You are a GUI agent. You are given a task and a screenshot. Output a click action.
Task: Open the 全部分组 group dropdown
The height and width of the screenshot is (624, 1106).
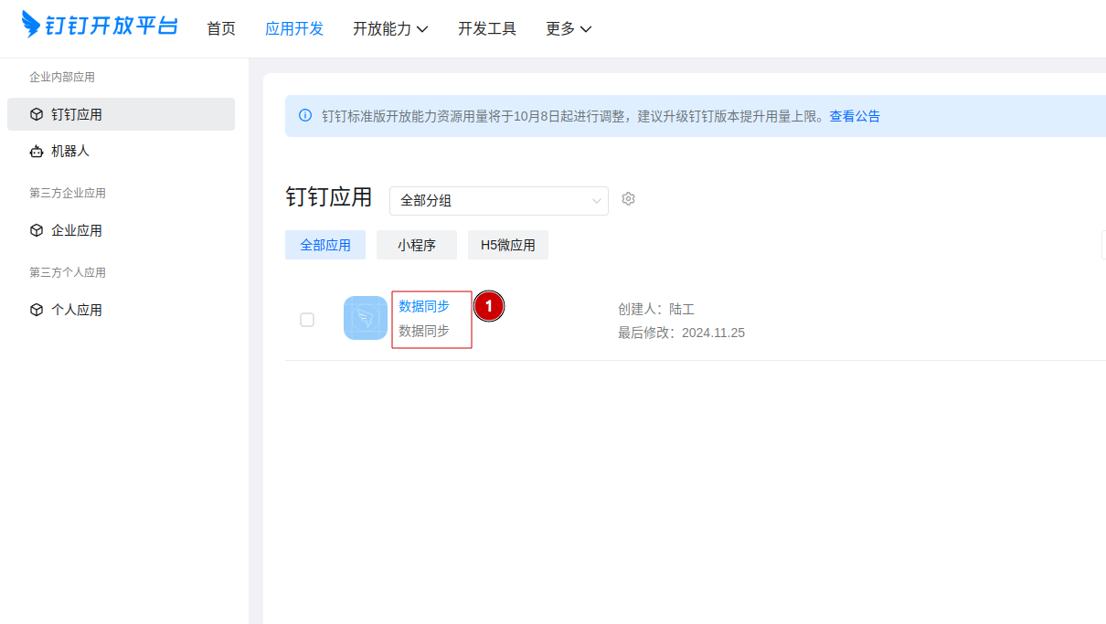(x=498, y=201)
